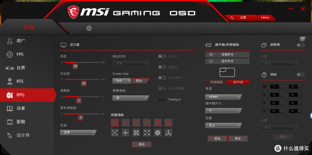Image resolution: width=312 pixels, height=155 pixels.
Task: Select the 45-minute alarm radio button
Action: (x=264, y=103)
